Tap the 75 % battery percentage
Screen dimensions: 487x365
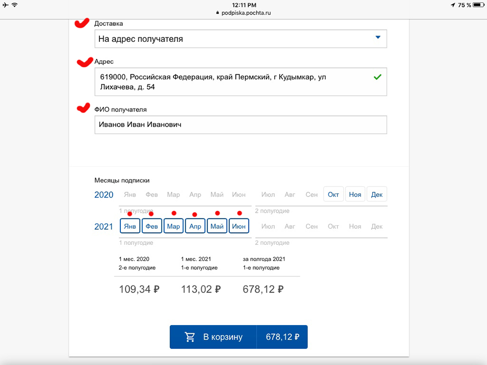(464, 5)
